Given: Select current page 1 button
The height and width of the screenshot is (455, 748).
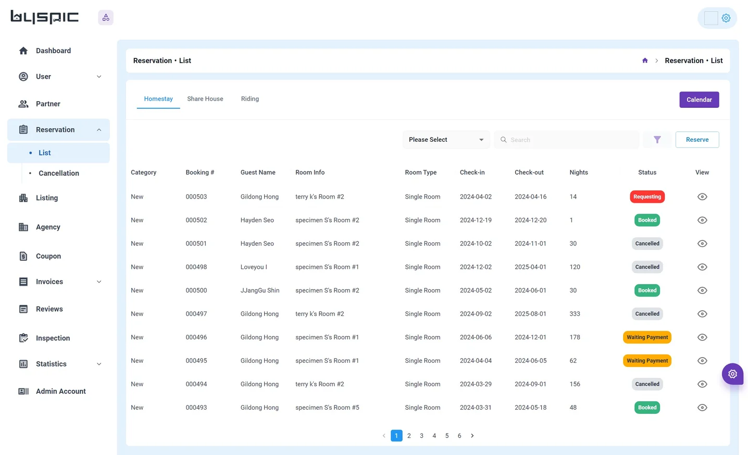Looking at the screenshot, I should tap(396, 436).
